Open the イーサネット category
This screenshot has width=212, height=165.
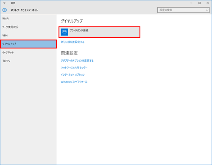[x=28, y=52]
